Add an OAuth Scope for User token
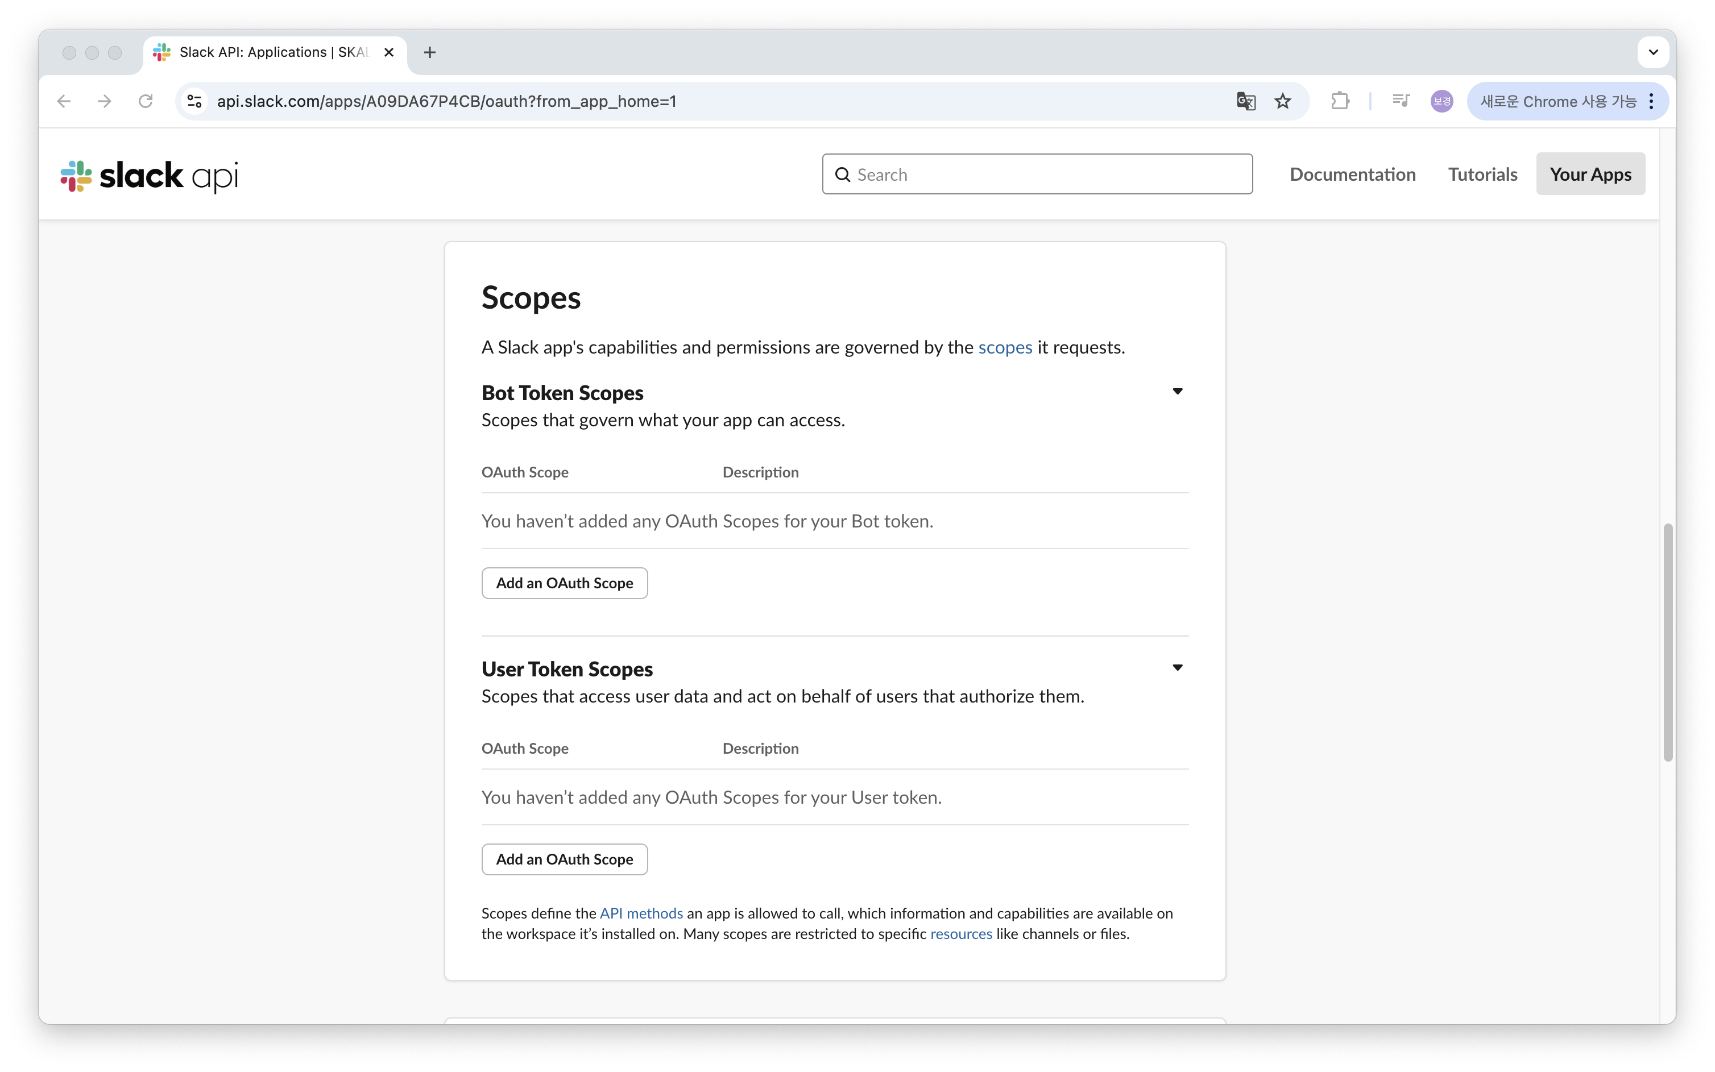 (564, 859)
